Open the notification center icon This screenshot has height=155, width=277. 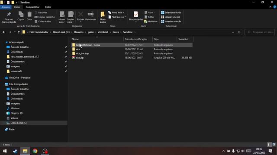tap(270, 151)
